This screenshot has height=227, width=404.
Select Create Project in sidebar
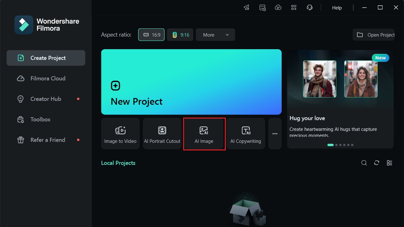[x=46, y=58]
